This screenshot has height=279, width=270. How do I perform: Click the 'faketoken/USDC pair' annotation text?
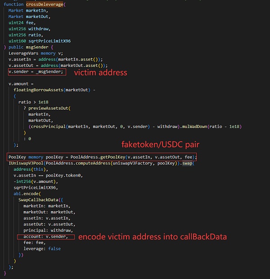160,144
